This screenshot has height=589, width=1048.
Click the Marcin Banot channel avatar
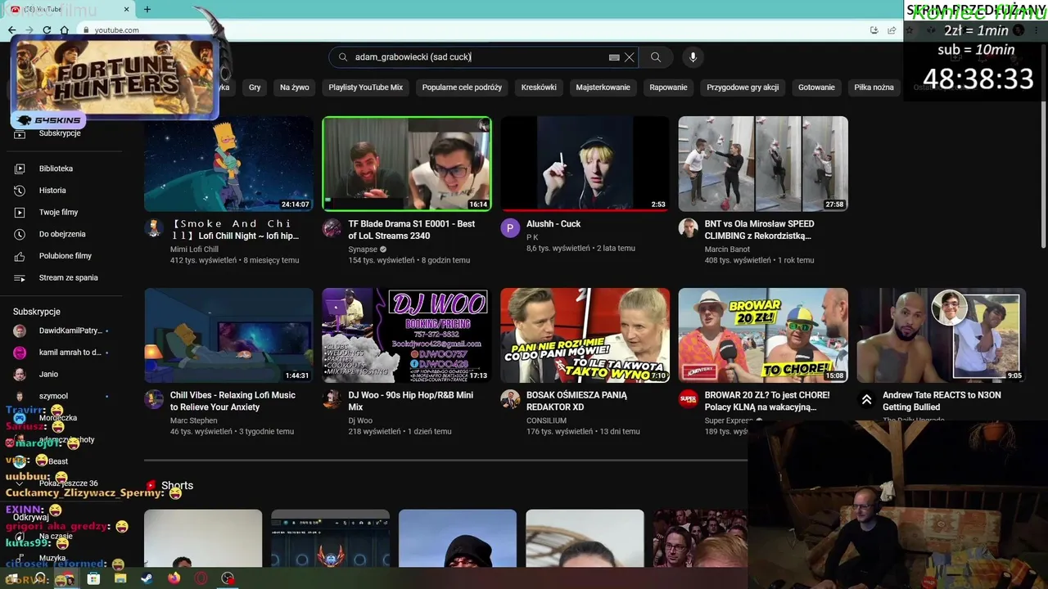point(688,228)
